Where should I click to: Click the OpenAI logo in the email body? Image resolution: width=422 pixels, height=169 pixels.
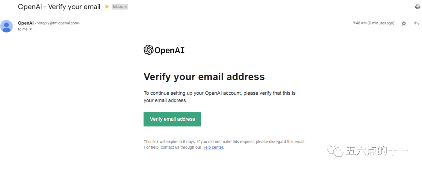coord(164,50)
